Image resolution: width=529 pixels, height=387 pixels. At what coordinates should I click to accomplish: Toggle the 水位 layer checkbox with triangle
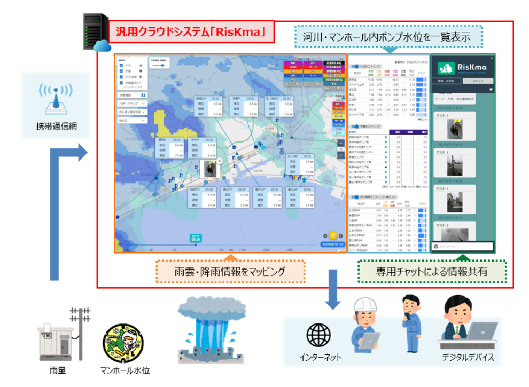(121, 65)
